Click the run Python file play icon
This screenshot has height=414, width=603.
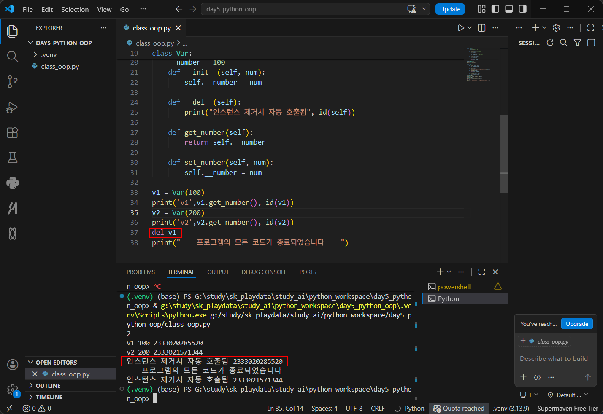[x=461, y=28]
